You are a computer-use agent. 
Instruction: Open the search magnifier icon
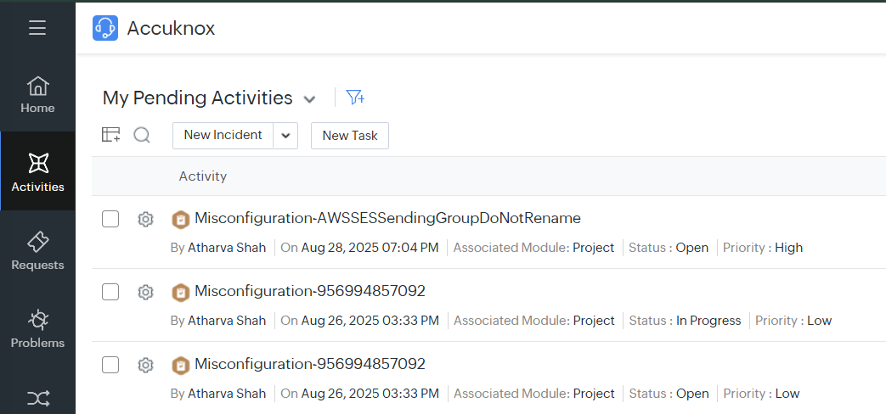coord(142,135)
